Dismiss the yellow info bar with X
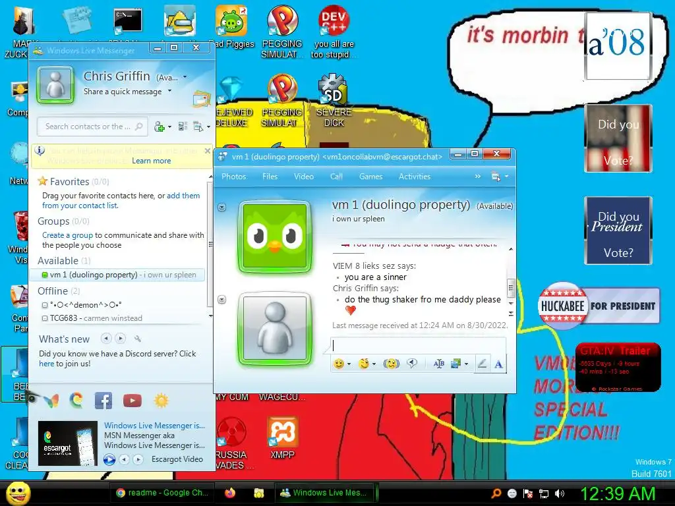The image size is (675, 506). click(208, 151)
